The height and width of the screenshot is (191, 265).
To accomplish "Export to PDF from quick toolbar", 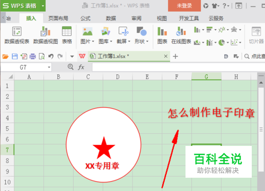I will pyautogui.click(x=24, y=57).
